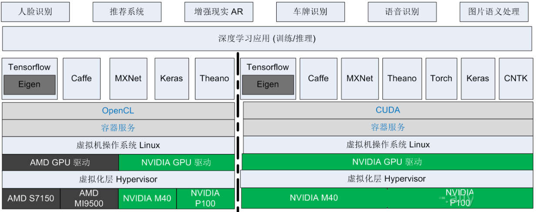Select the 图片语义处理 box
This screenshot has width=536, height=212.
[494, 12]
